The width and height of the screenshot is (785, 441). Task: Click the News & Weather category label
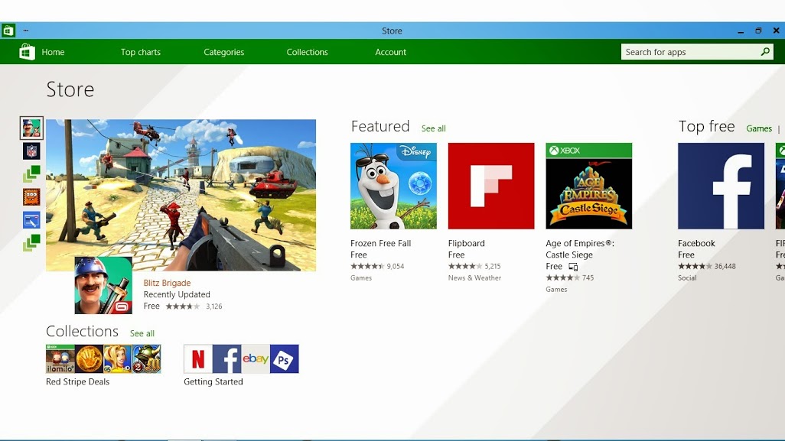[474, 278]
